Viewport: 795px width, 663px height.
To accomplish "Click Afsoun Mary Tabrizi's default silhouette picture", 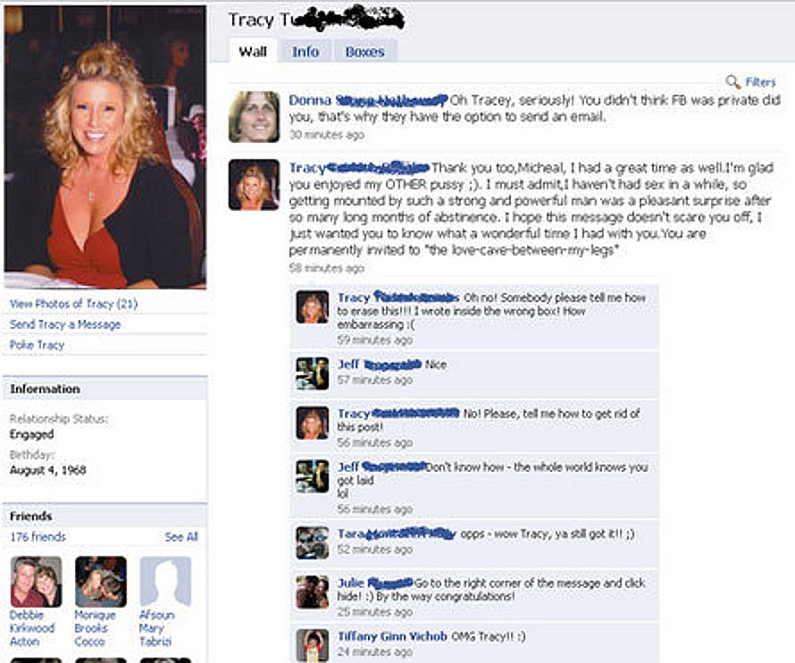I will click(x=165, y=582).
